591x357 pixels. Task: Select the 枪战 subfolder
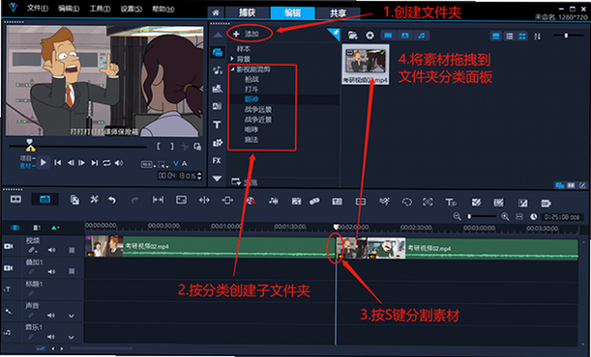tap(252, 79)
